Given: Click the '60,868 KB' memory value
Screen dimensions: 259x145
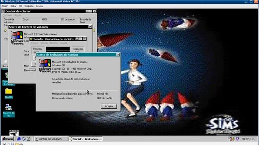Looking at the screenshot, I should point(102,93).
